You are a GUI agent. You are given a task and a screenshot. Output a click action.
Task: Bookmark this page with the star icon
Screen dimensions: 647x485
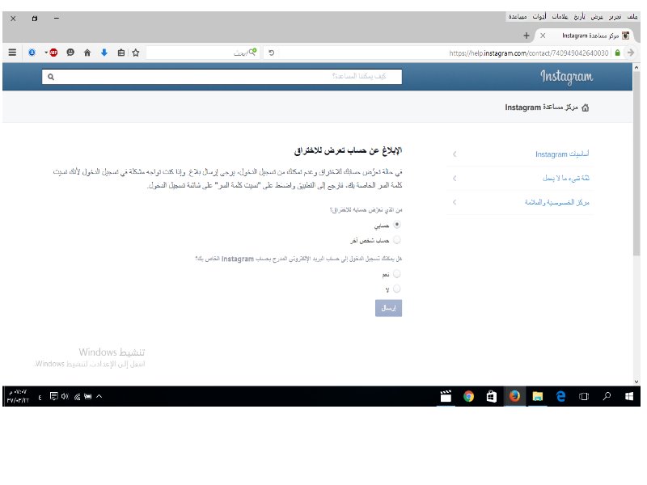tap(136, 53)
